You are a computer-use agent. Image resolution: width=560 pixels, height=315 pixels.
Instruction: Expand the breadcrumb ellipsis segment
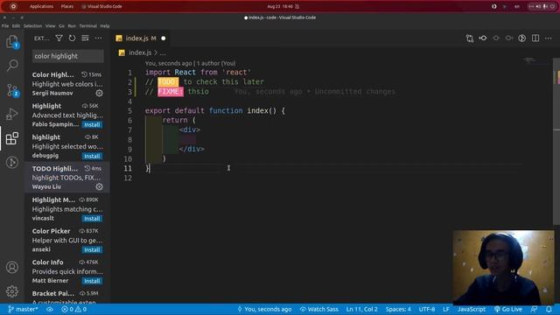163,52
